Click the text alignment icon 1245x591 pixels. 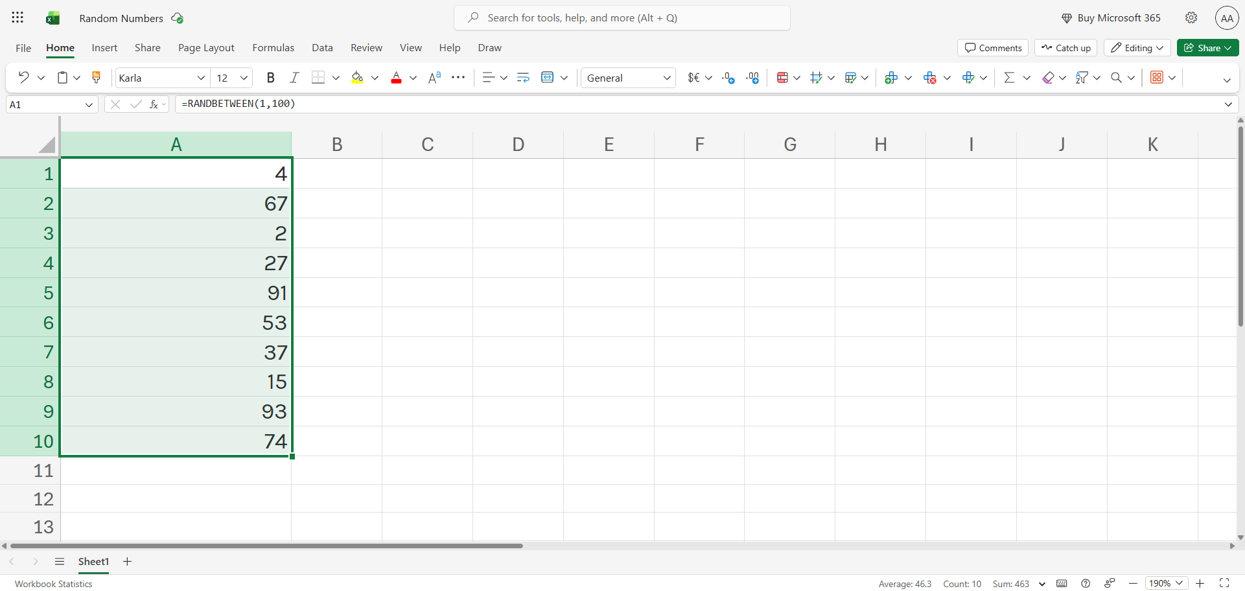click(489, 78)
